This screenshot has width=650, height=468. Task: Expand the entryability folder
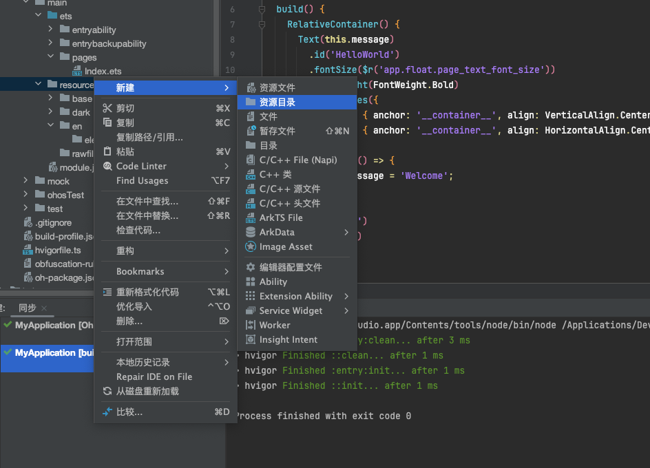tap(50, 29)
